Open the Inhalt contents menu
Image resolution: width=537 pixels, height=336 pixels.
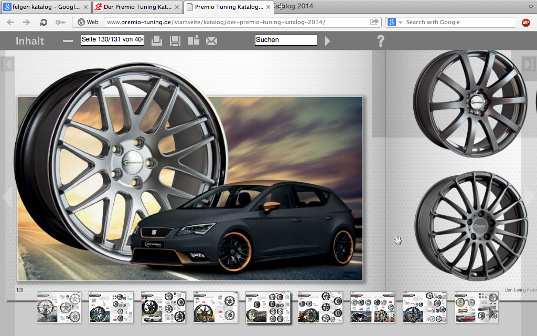pos(30,41)
